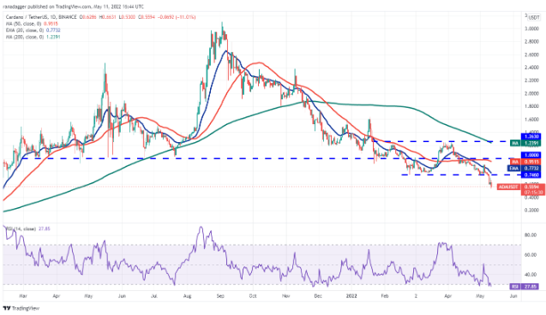
Task: Click the green MA 1.2391 price tag
Action: click(x=525, y=143)
